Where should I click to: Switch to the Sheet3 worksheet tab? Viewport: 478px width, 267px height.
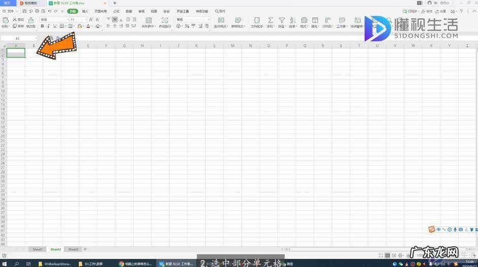[73, 249]
